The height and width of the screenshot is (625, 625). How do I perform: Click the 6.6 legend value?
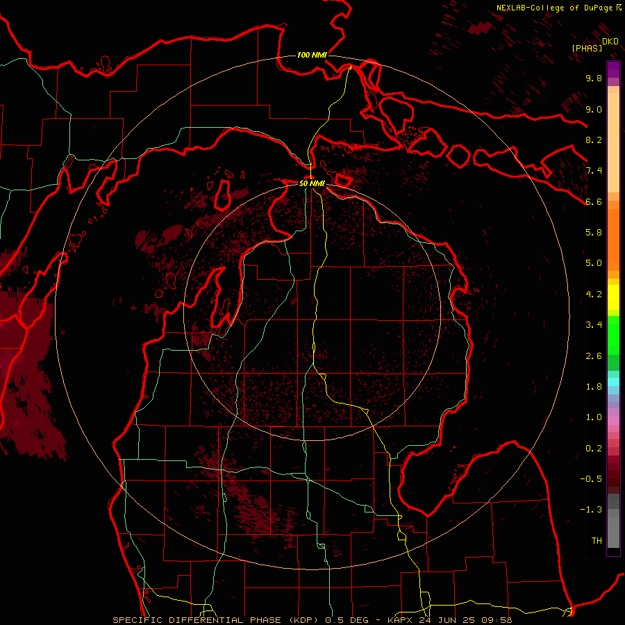594,201
